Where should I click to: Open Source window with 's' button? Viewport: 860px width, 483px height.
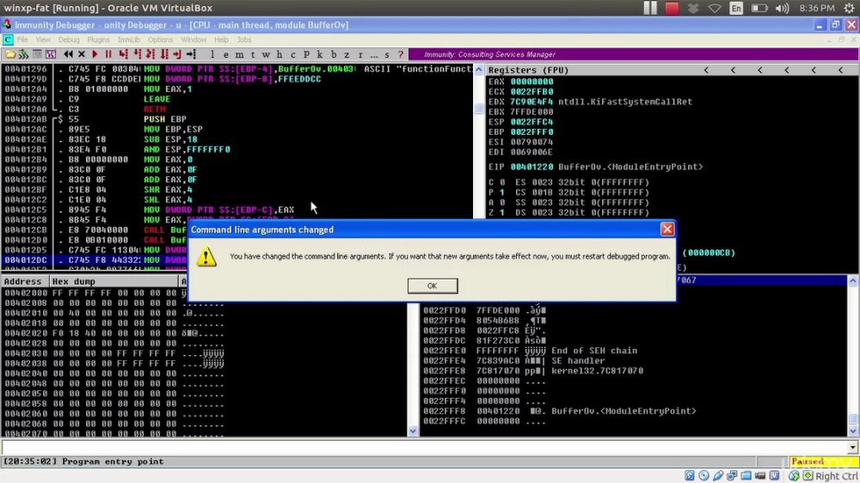[387, 54]
